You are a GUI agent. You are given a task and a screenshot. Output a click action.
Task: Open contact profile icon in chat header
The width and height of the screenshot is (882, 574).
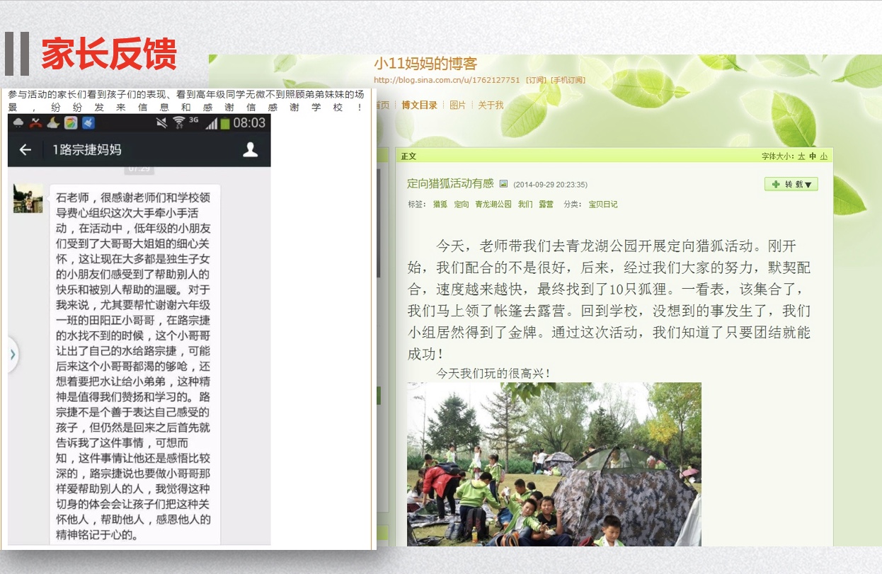(250, 149)
